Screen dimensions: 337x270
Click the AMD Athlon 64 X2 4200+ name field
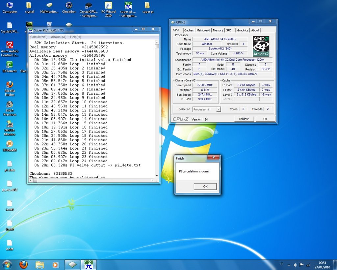tap(220, 39)
